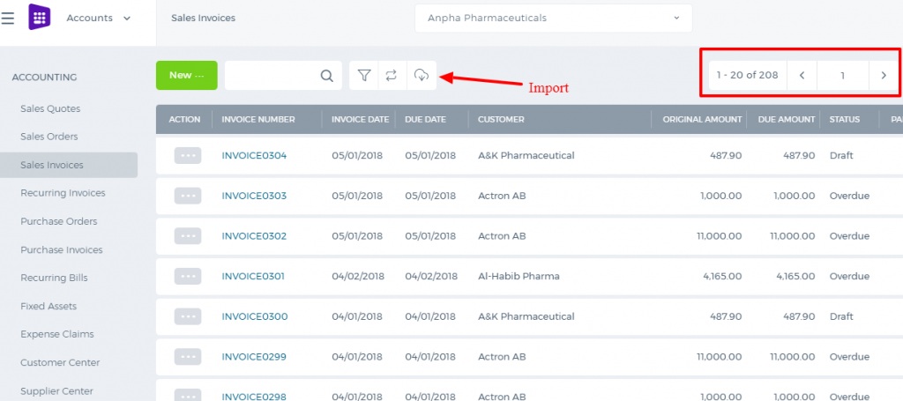Click the green New button

187,76
